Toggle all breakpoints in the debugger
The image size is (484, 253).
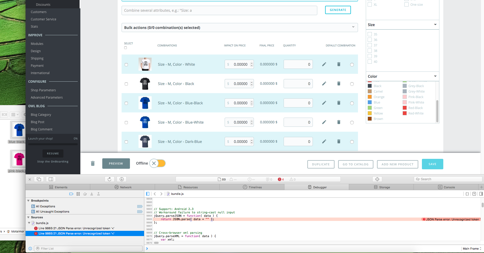(71, 194)
